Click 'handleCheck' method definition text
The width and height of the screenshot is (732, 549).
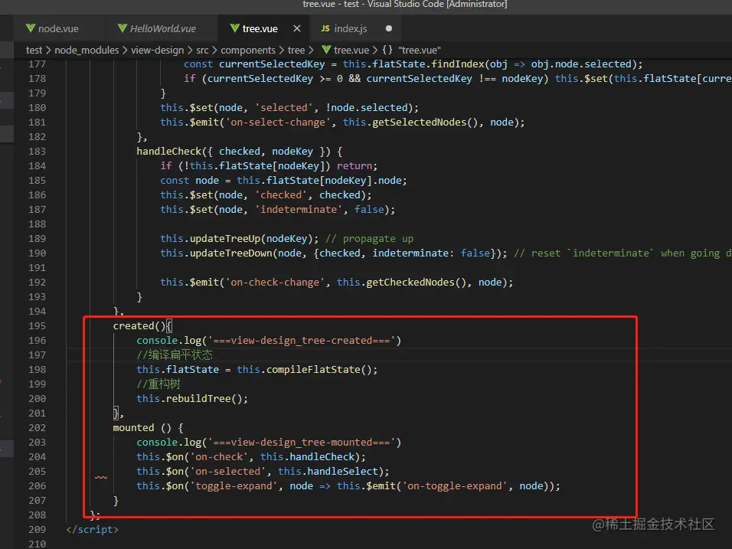point(168,152)
